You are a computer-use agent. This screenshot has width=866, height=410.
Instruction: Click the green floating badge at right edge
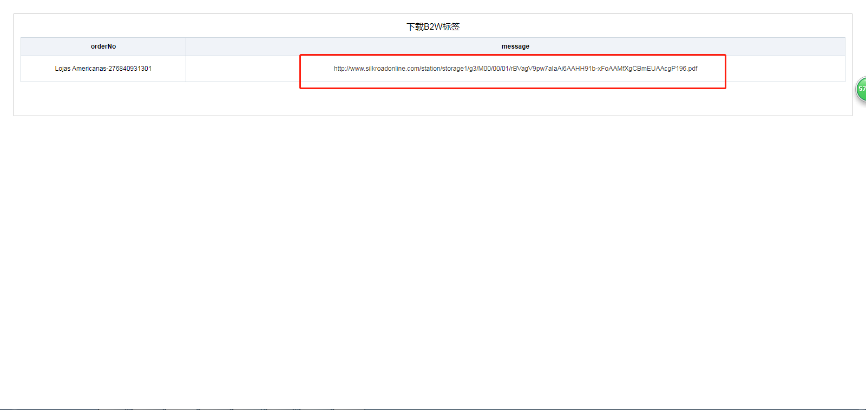pyautogui.click(x=861, y=89)
